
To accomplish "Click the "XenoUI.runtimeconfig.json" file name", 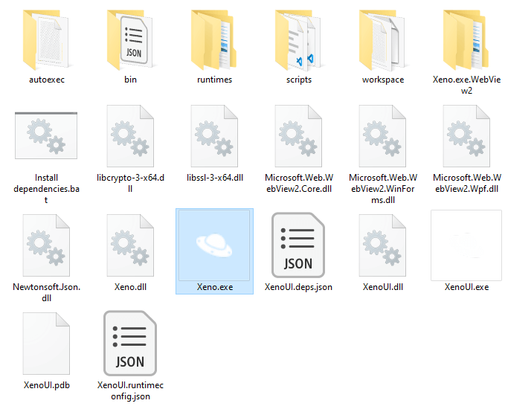I will pyautogui.click(x=130, y=390).
